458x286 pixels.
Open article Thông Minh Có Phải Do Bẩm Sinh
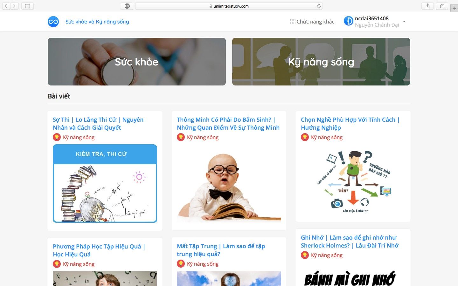pyautogui.click(x=228, y=124)
